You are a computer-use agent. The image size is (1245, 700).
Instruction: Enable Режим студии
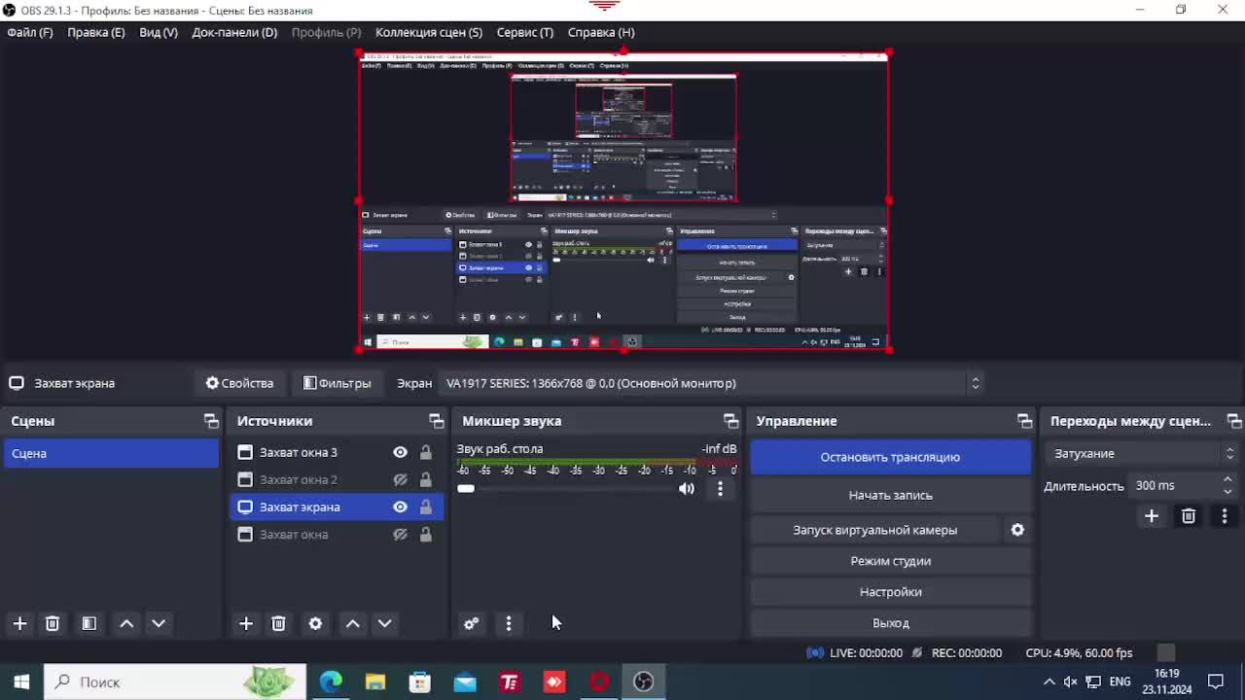tap(890, 561)
